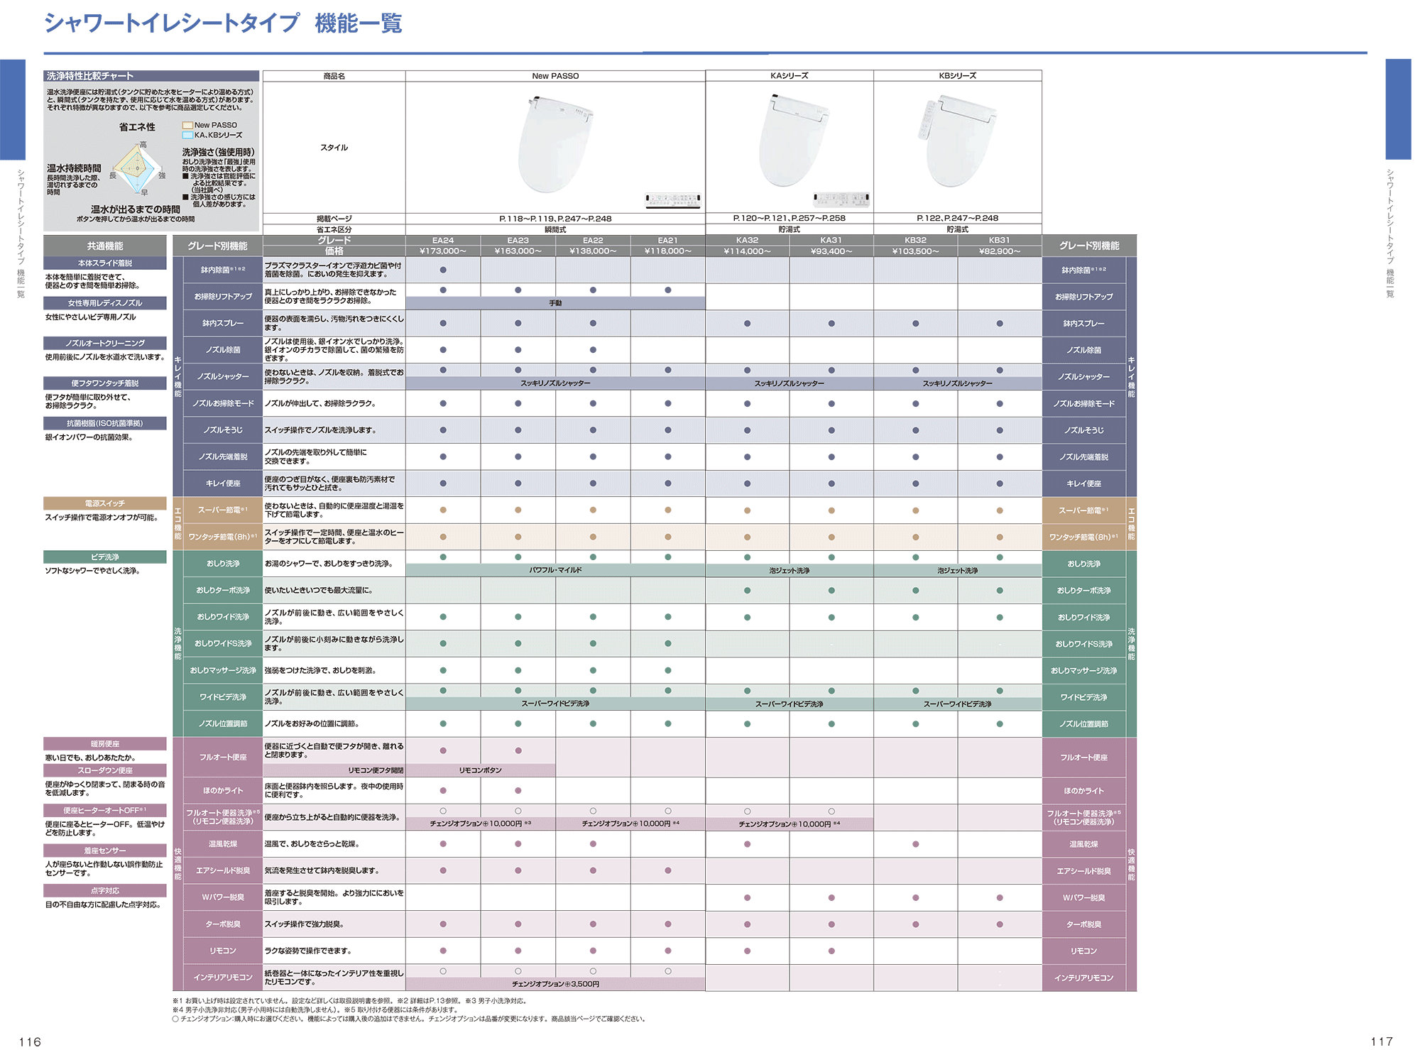The image size is (1420, 1050).
Task: Click the 点字対応 label
Action: pyautogui.click(x=105, y=891)
